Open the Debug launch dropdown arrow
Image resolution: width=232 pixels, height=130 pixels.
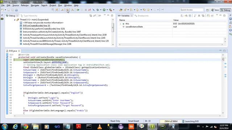coord(101,10)
